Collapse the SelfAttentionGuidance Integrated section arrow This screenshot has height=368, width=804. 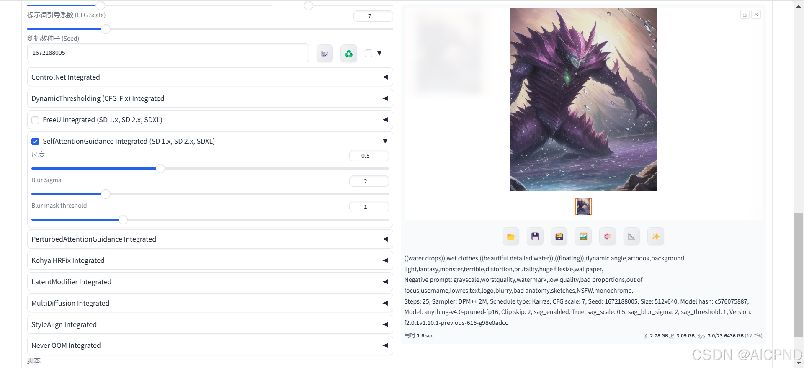click(x=385, y=141)
